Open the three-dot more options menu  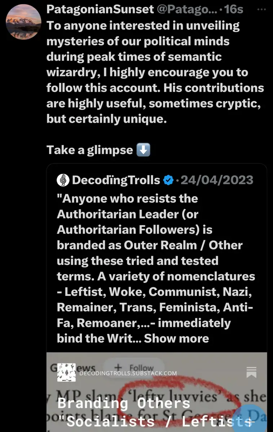(x=261, y=10)
